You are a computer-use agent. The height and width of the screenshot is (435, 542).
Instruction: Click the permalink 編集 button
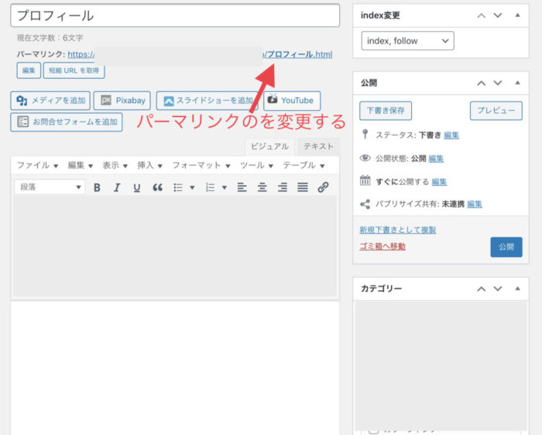pyautogui.click(x=29, y=70)
